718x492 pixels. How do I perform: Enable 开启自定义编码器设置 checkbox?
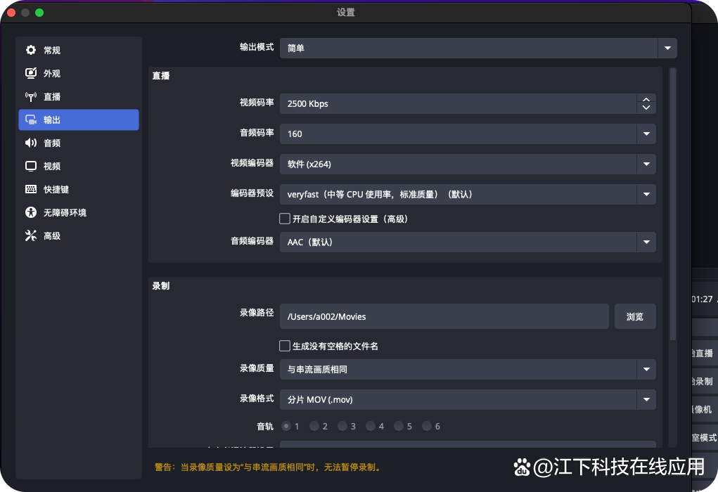pyautogui.click(x=285, y=219)
